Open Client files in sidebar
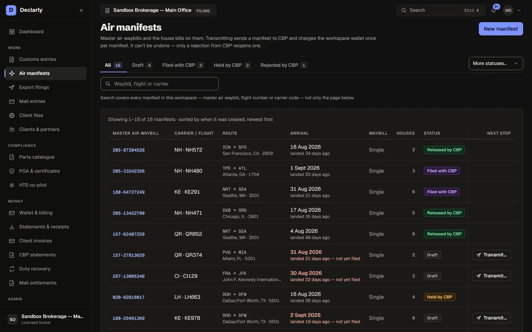 click(x=46, y=115)
